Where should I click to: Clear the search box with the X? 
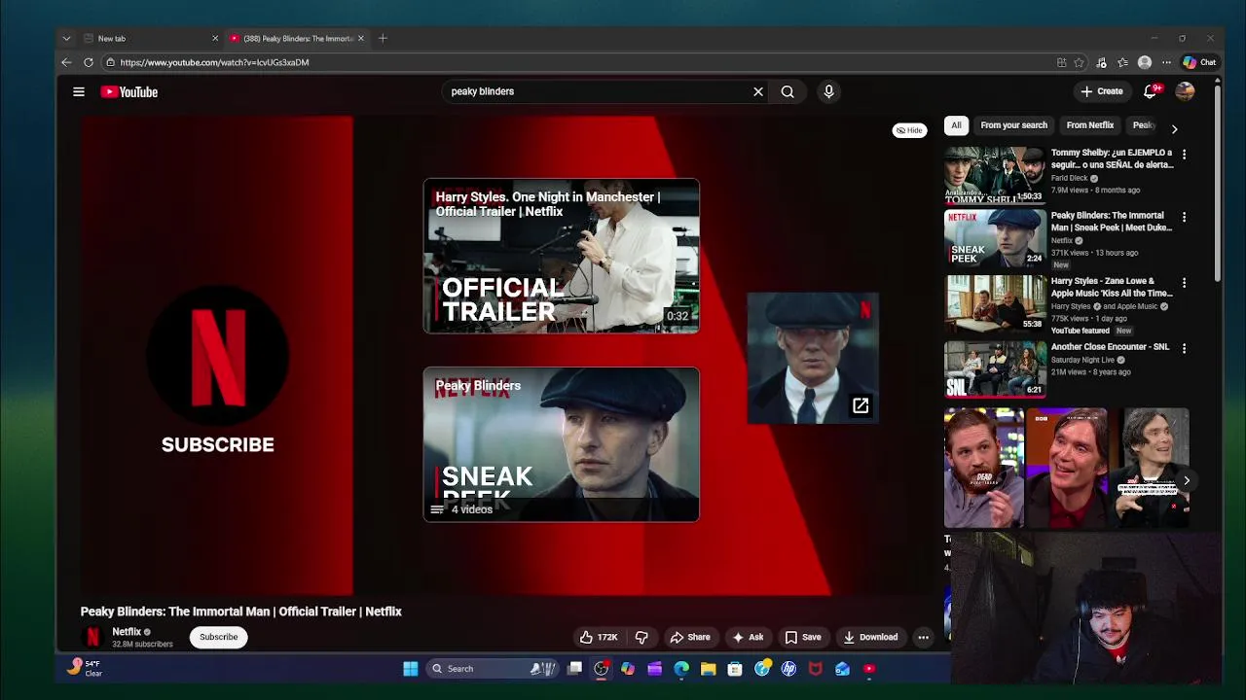tap(758, 91)
